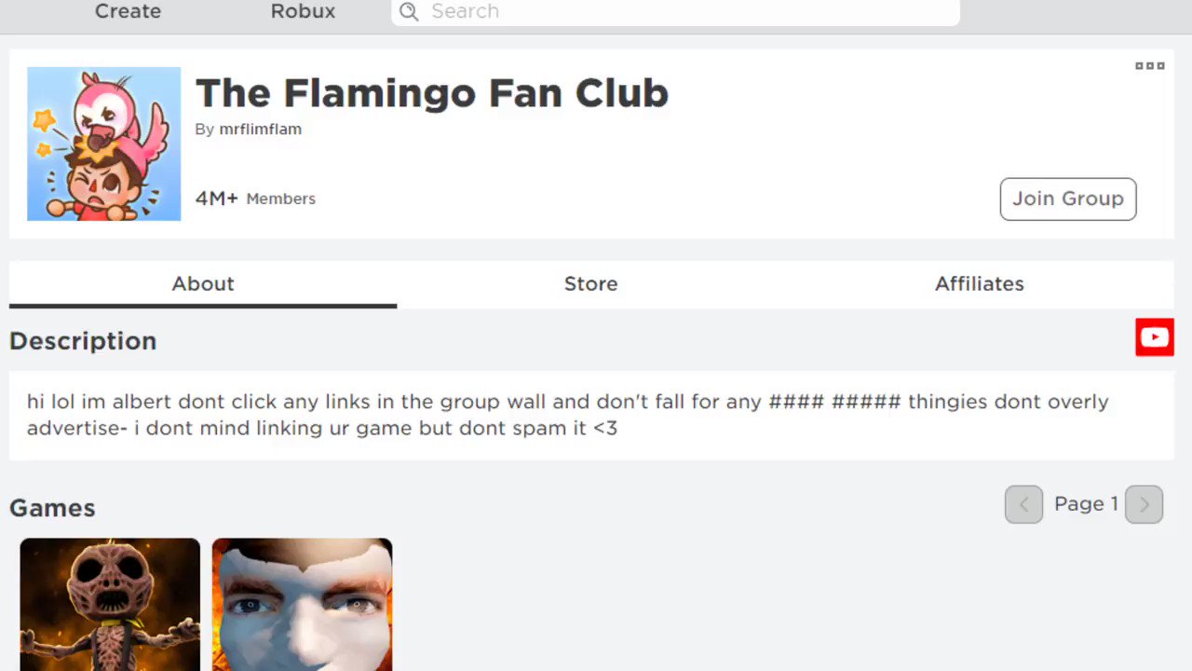1192x671 pixels.
Task: Go to next Games page arrow
Action: click(1144, 504)
